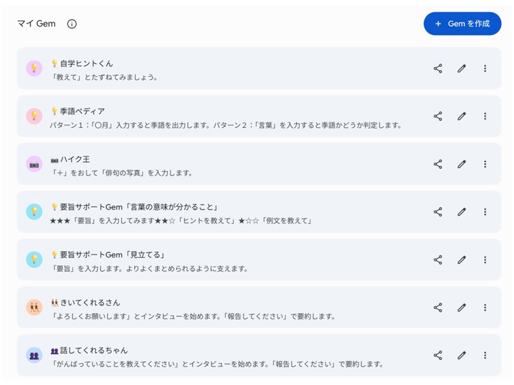Click description starting ★★★「要旨」を入力してみます
Screen dimensions: 514x385
tap(180, 221)
